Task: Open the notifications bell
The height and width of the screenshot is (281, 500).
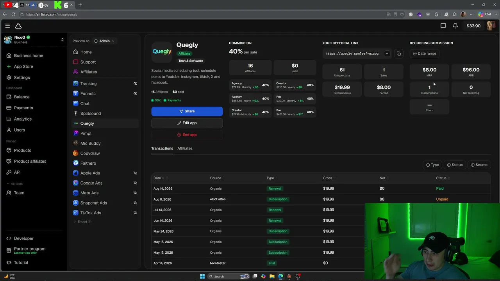Action: click(x=455, y=26)
